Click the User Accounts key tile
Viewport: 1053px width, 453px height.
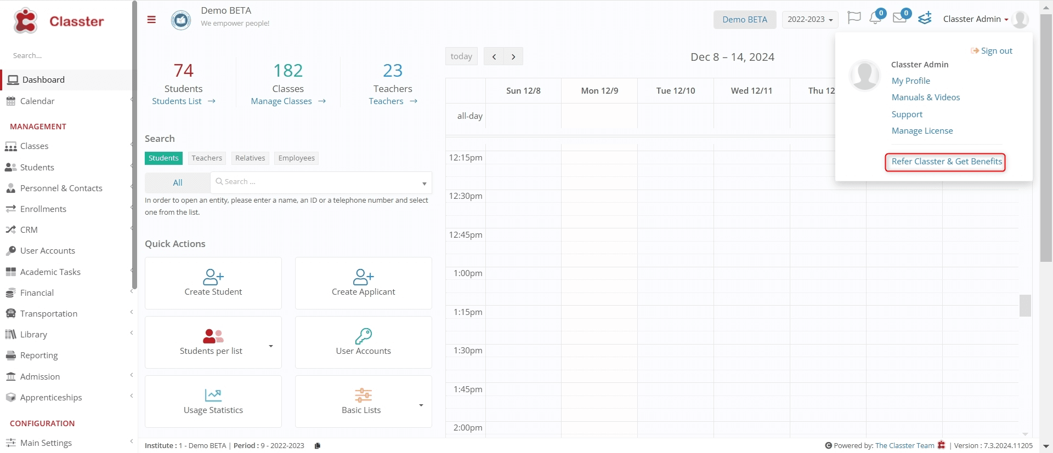point(364,342)
